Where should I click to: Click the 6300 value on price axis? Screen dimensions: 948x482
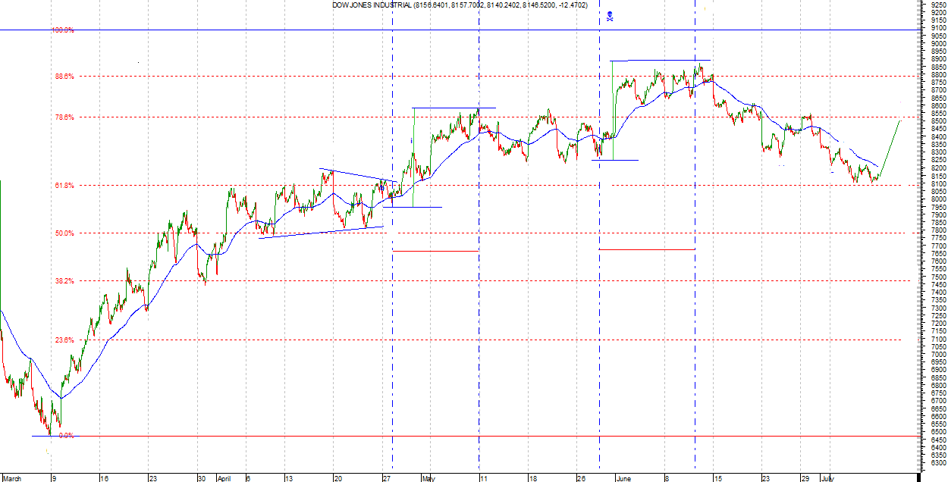pos(937,463)
